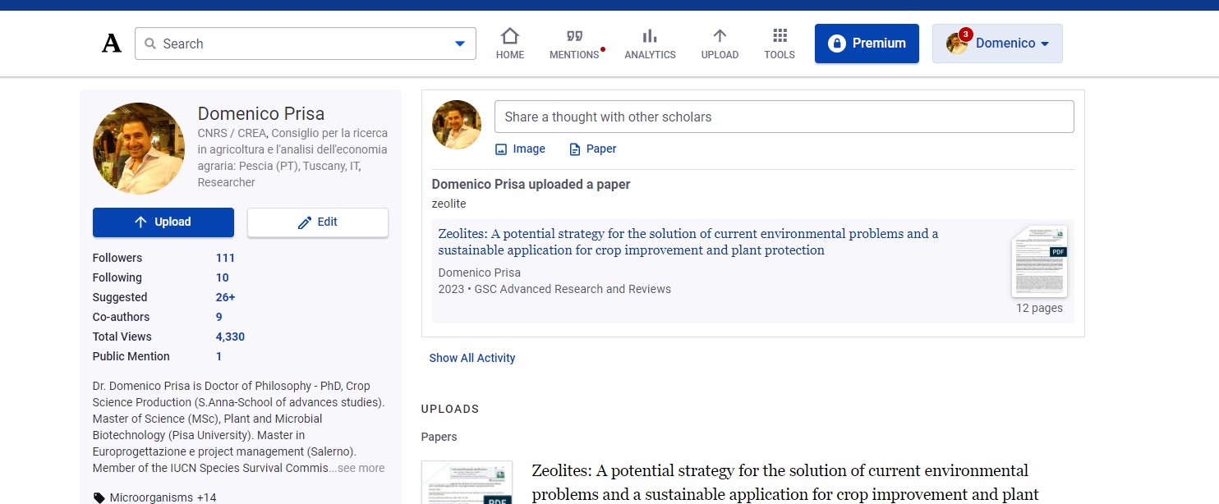This screenshot has height=504, width=1219.
Task: Open the Home page icon
Action: pos(510,36)
